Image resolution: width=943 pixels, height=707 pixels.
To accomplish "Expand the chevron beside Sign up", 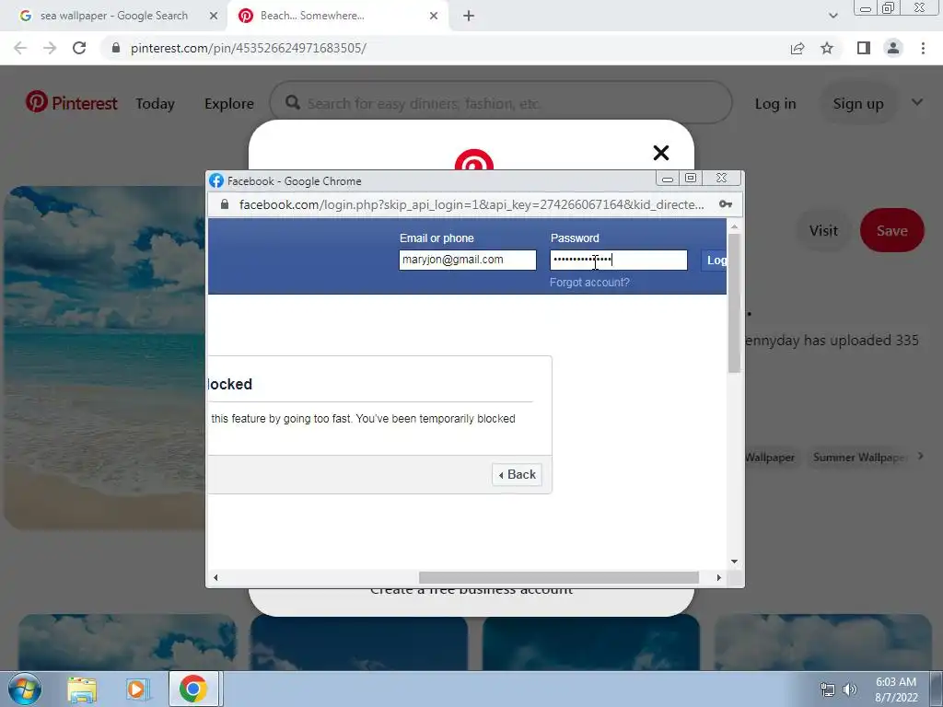I will point(916,102).
